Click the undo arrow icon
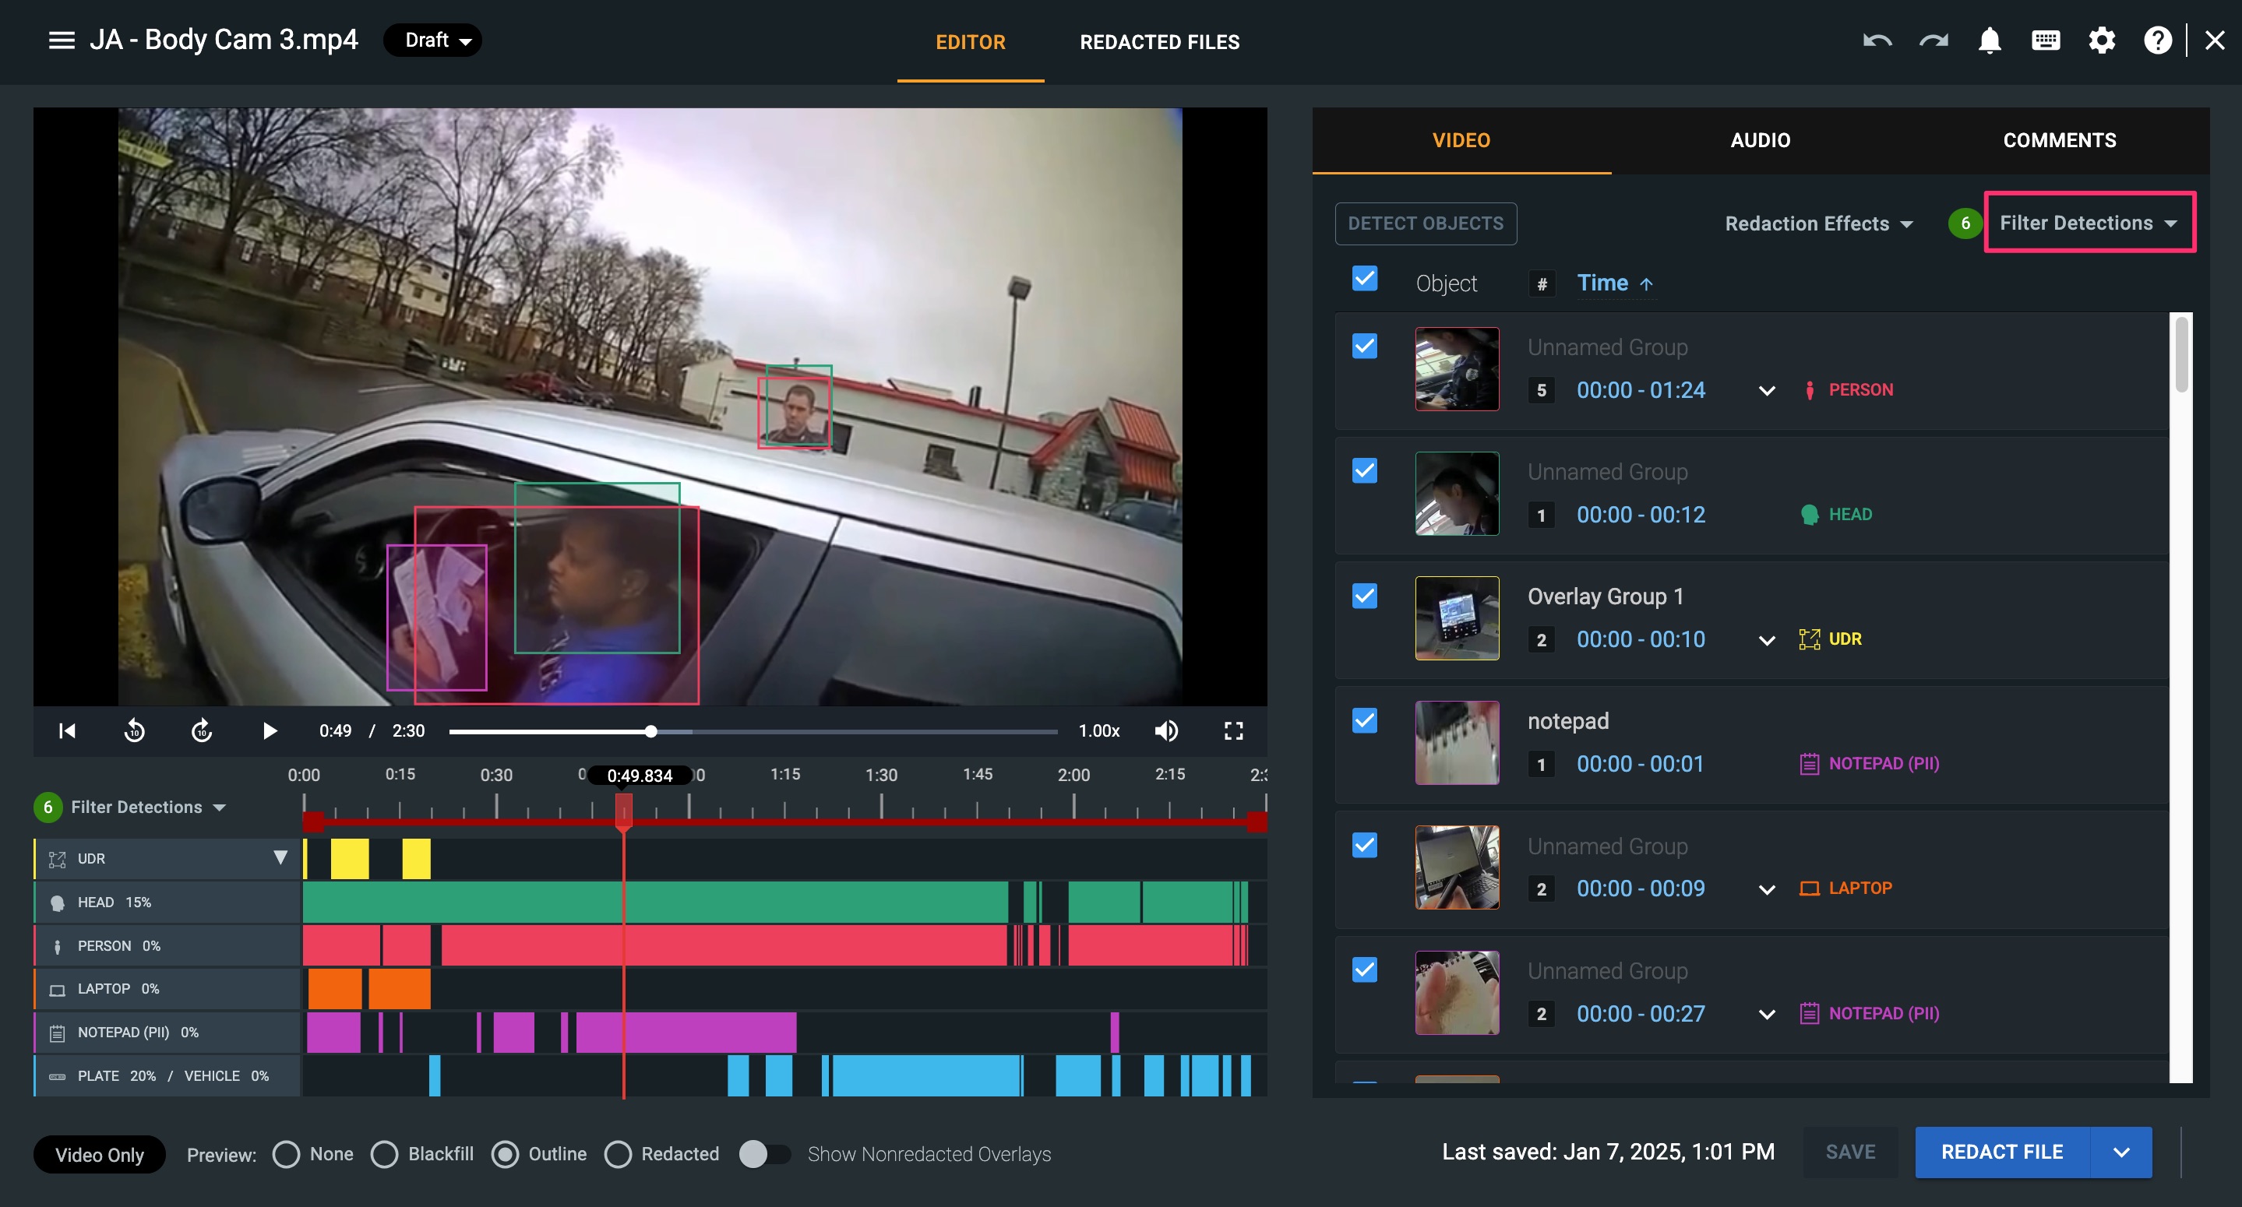This screenshot has width=2242, height=1207. click(x=1877, y=41)
